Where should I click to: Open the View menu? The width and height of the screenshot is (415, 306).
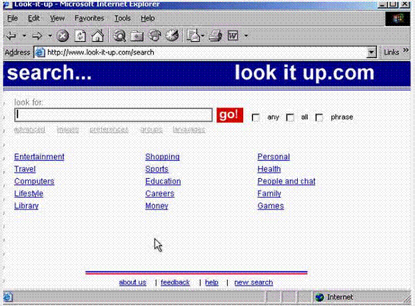point(57,18)
